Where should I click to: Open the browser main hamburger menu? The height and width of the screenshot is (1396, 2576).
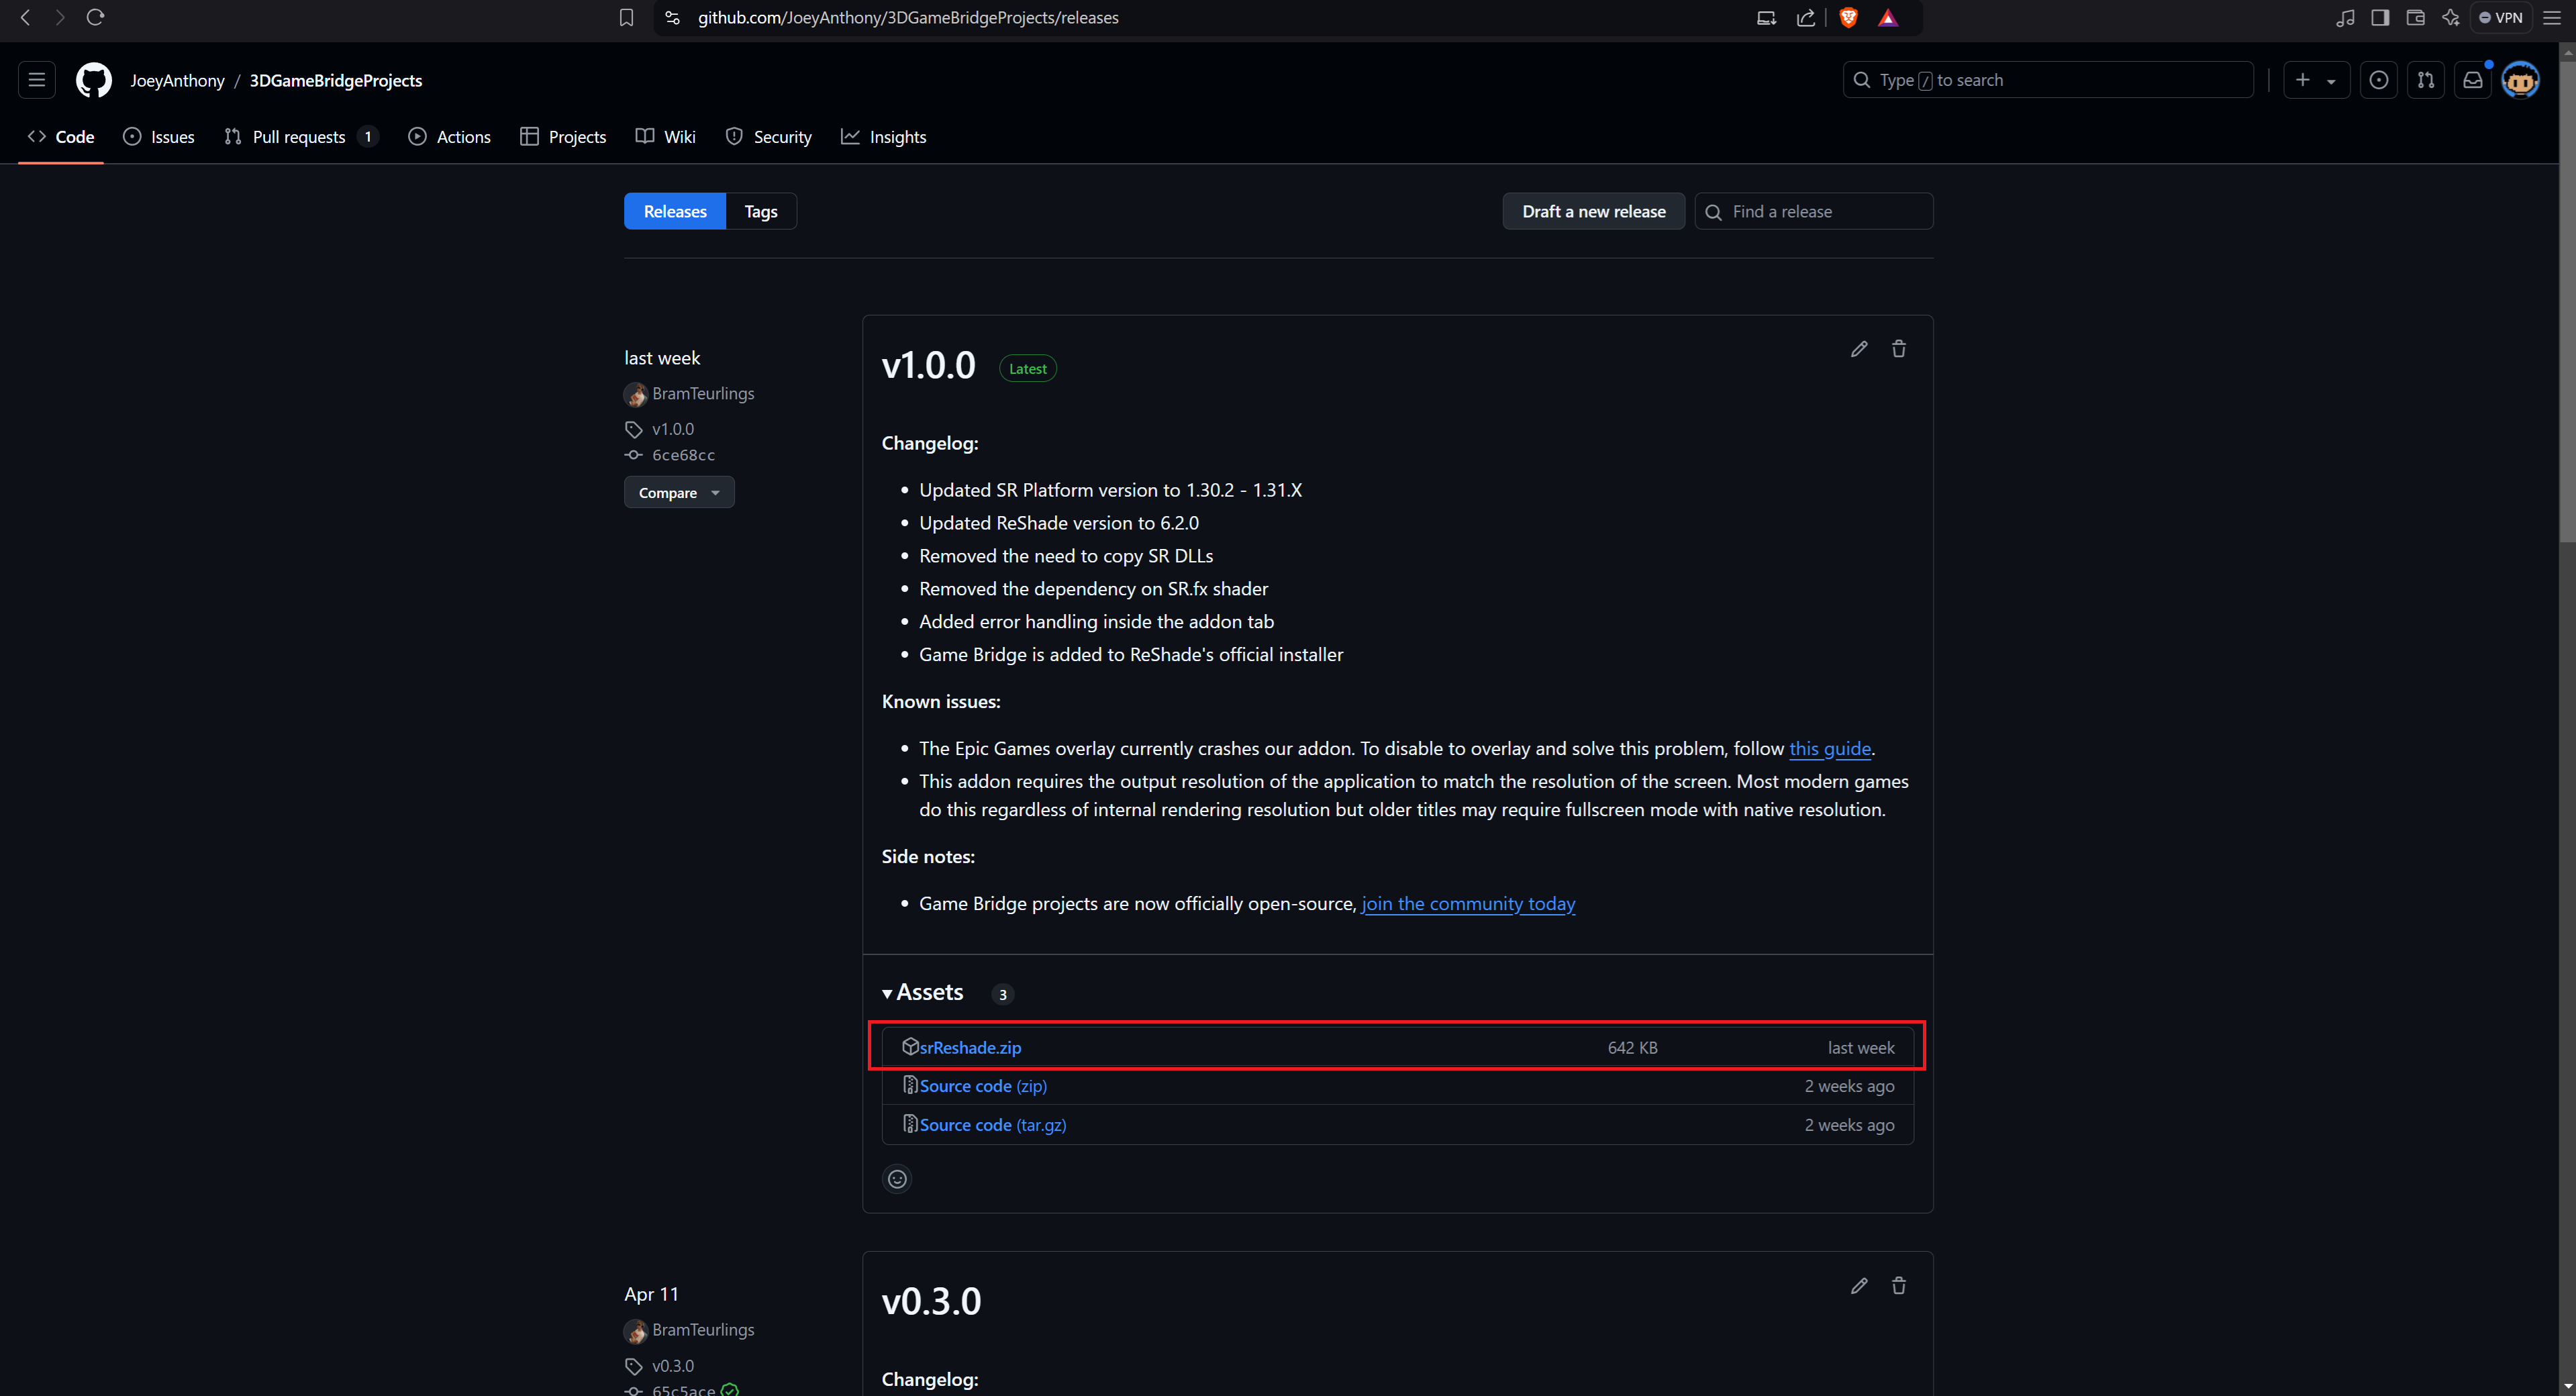pos(2551,17)
